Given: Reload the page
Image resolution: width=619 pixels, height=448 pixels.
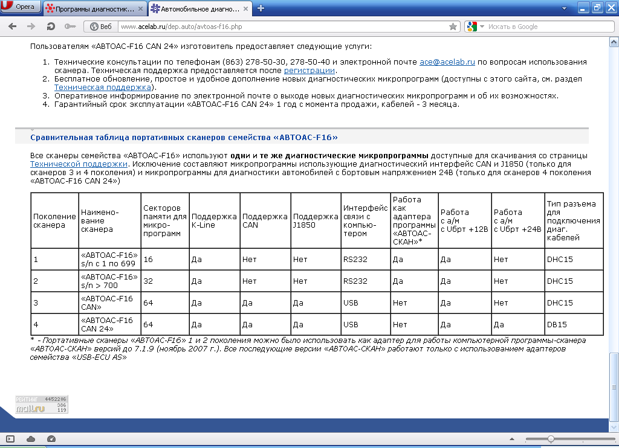Looking at the screenshot, I should (x=51, y=27).
